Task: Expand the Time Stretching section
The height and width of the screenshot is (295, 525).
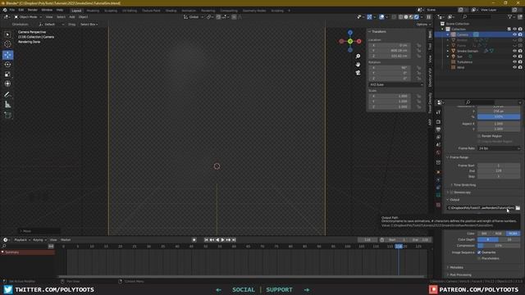Action: pyautogui.click(x=464, y=185)
